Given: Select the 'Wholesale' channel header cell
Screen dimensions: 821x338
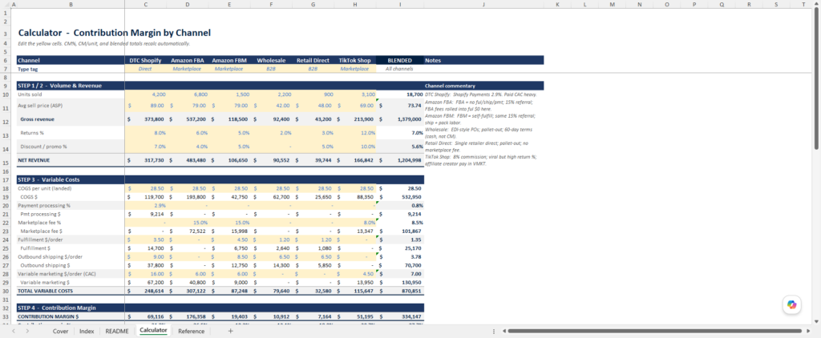Looking at the screenshot, I should tap(271, 60).
